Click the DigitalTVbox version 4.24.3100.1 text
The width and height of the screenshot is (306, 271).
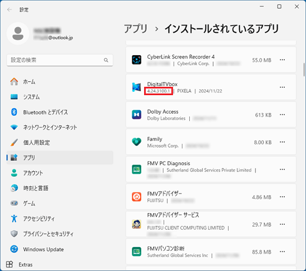[159, 91]
